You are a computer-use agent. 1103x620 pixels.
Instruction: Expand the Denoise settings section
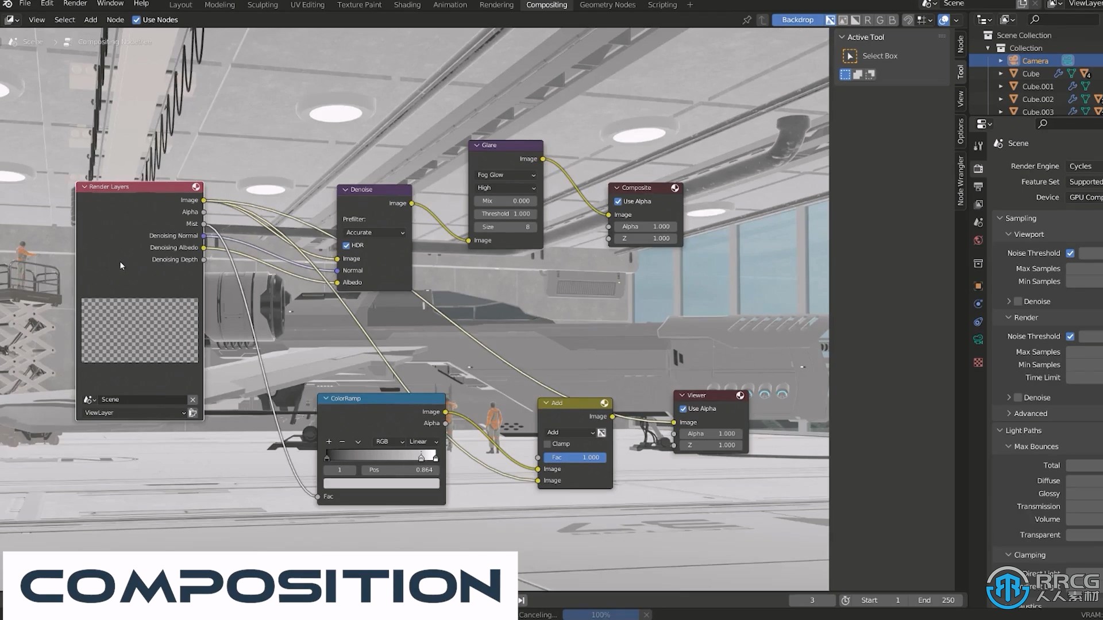click(1010, 397)
